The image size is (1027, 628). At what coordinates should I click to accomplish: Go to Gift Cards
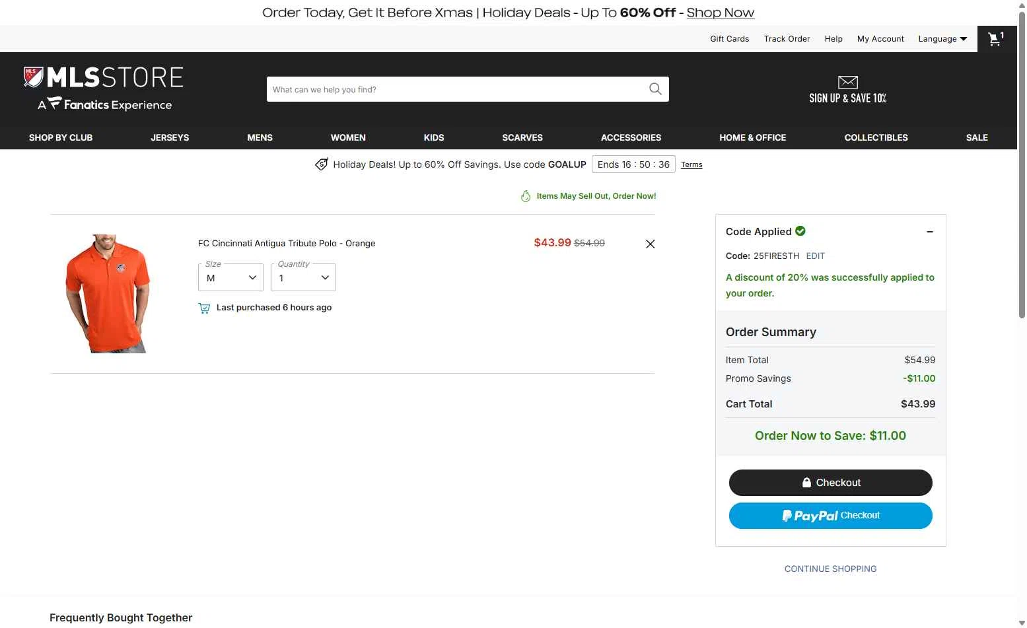tap(730, 39)
